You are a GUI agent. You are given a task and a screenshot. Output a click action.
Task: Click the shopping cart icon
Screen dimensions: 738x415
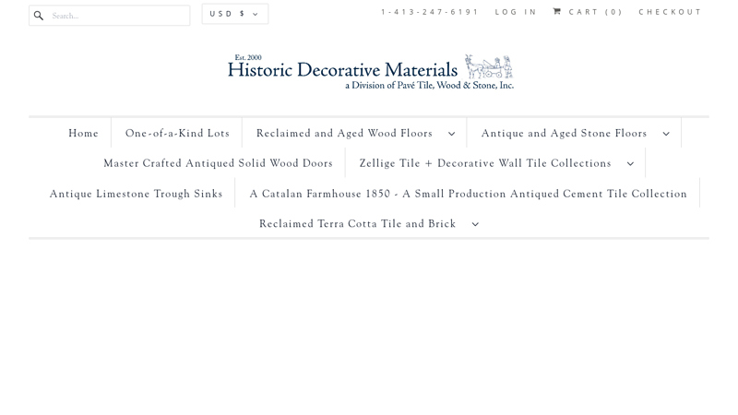557,11
